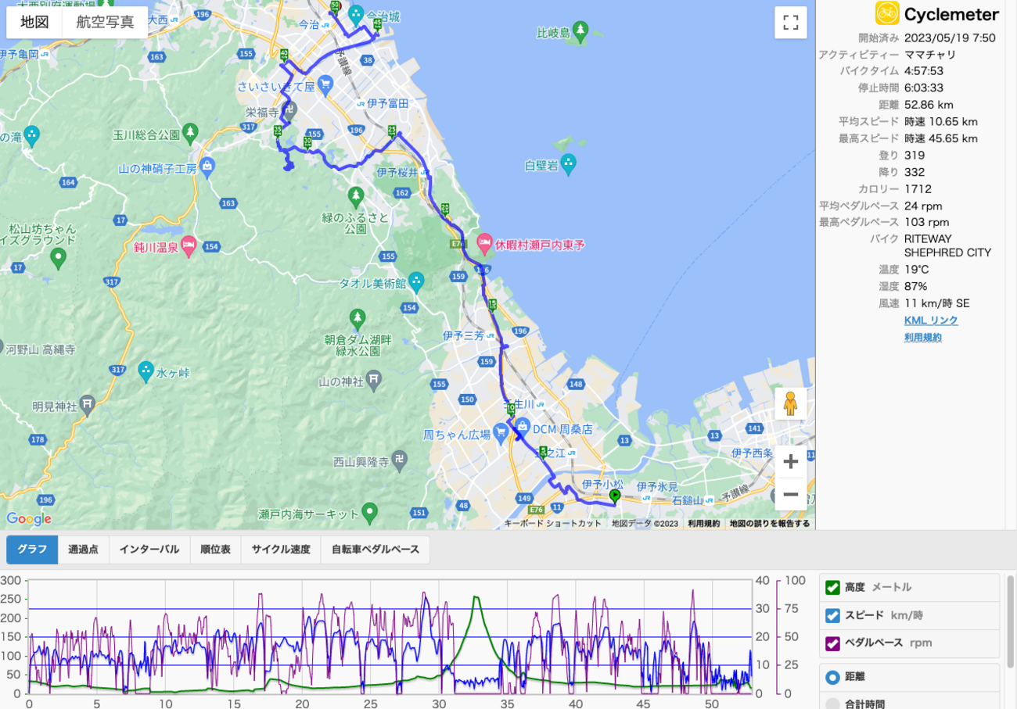Switch to 航空写真 satellite view
The height and width of the screenshot is (709, 1017).
pyautogui.click(x=105, y=22)
